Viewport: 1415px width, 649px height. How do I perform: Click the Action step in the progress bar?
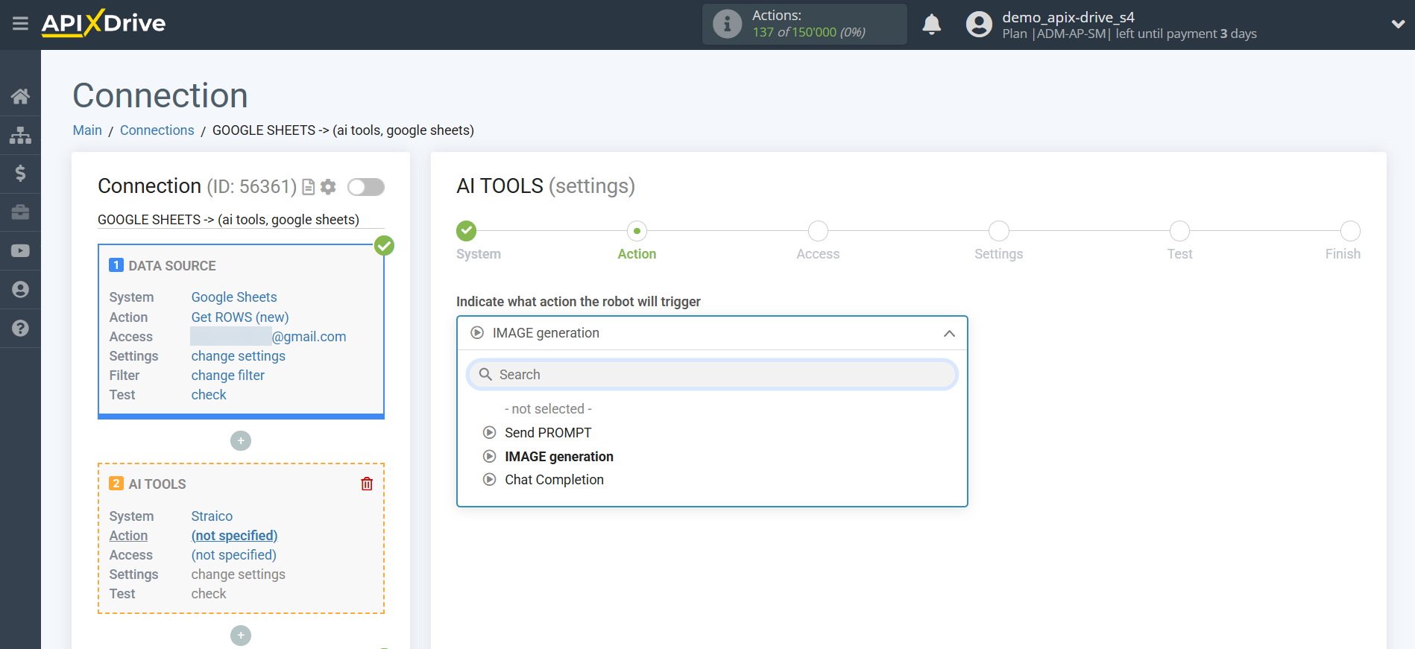637,231
